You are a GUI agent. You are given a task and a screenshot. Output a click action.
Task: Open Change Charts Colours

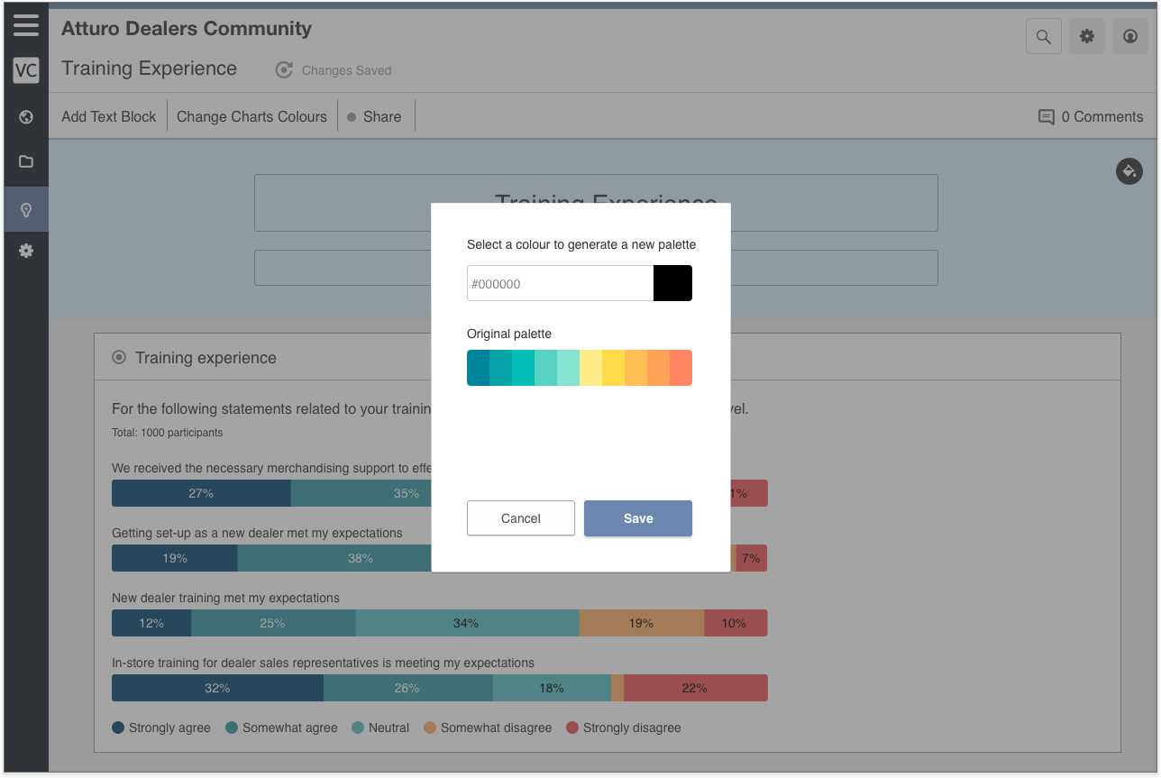251,116
